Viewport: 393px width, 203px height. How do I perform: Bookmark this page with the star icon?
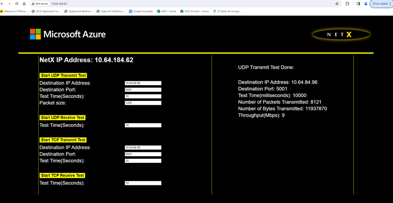[x=337, y=4]
